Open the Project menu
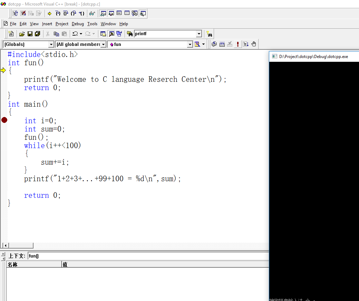The width and height of the screenshot is (359, 301). coord(62,24)
